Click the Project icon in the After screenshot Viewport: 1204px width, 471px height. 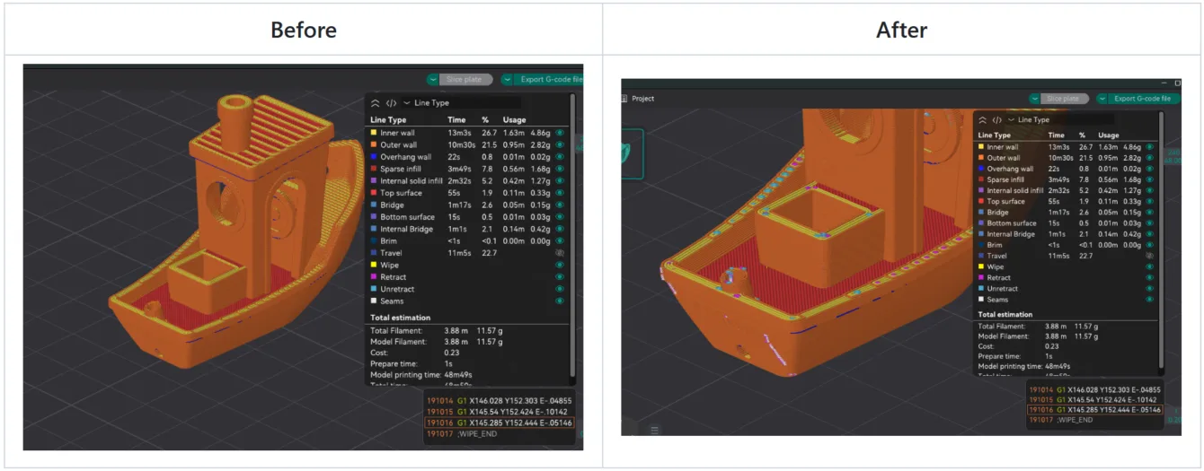pos(626,99)
